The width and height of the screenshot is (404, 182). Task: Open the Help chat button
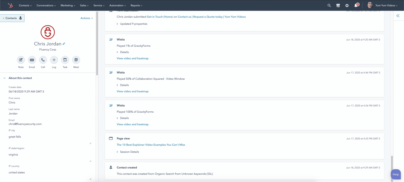click(x=396, y=174)
